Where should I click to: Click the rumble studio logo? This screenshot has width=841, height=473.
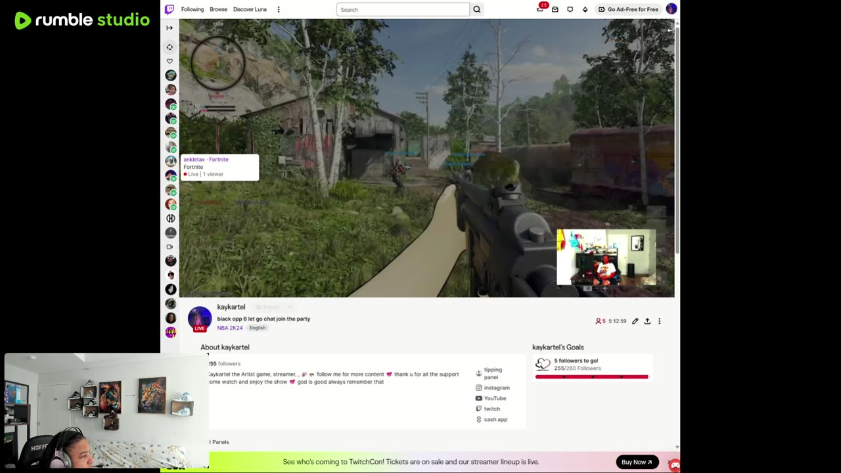click(x=82, y=20)
